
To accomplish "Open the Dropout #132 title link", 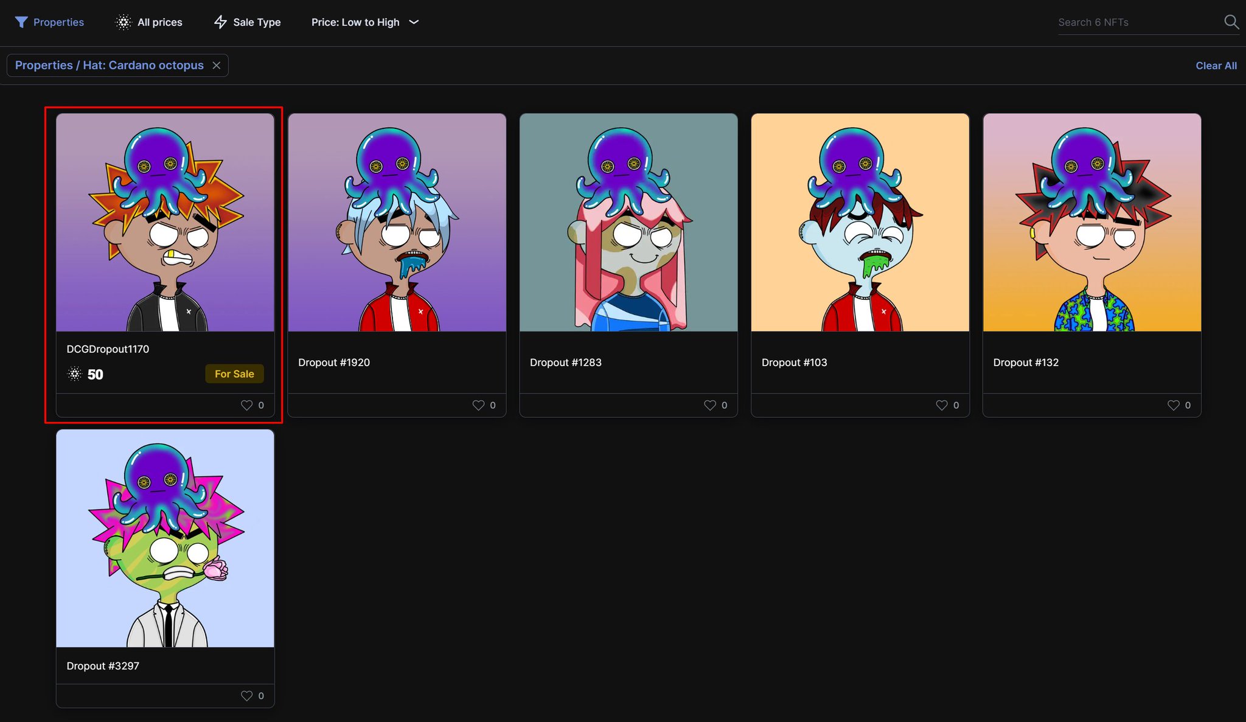I will point(1026,363).
